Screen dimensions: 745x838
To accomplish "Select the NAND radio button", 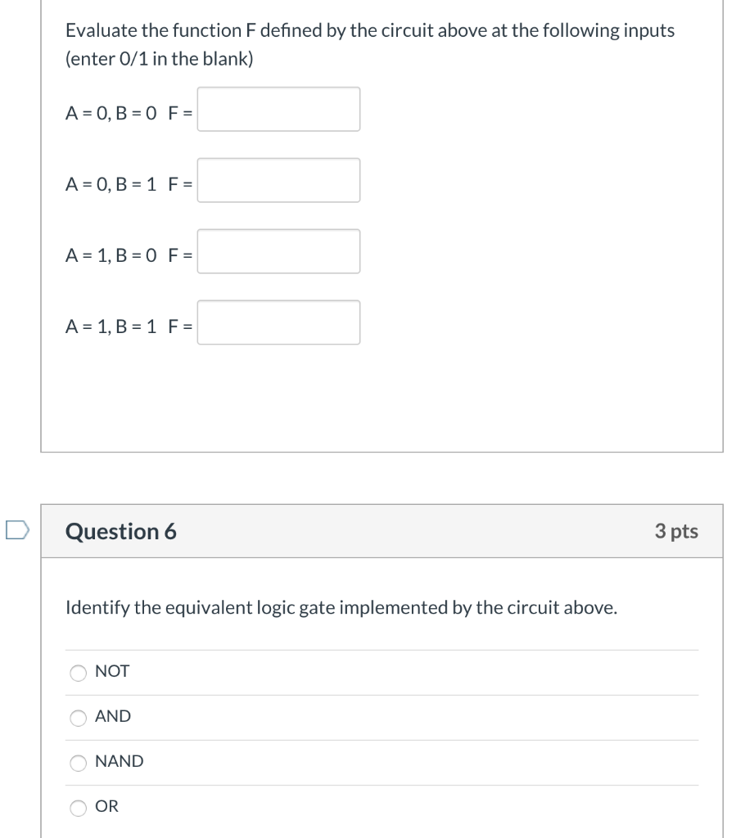I will (78, 762).
